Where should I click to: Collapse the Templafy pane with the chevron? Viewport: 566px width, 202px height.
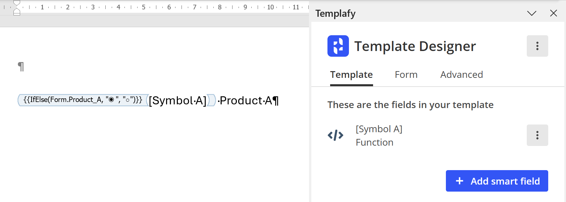(531, 13)
